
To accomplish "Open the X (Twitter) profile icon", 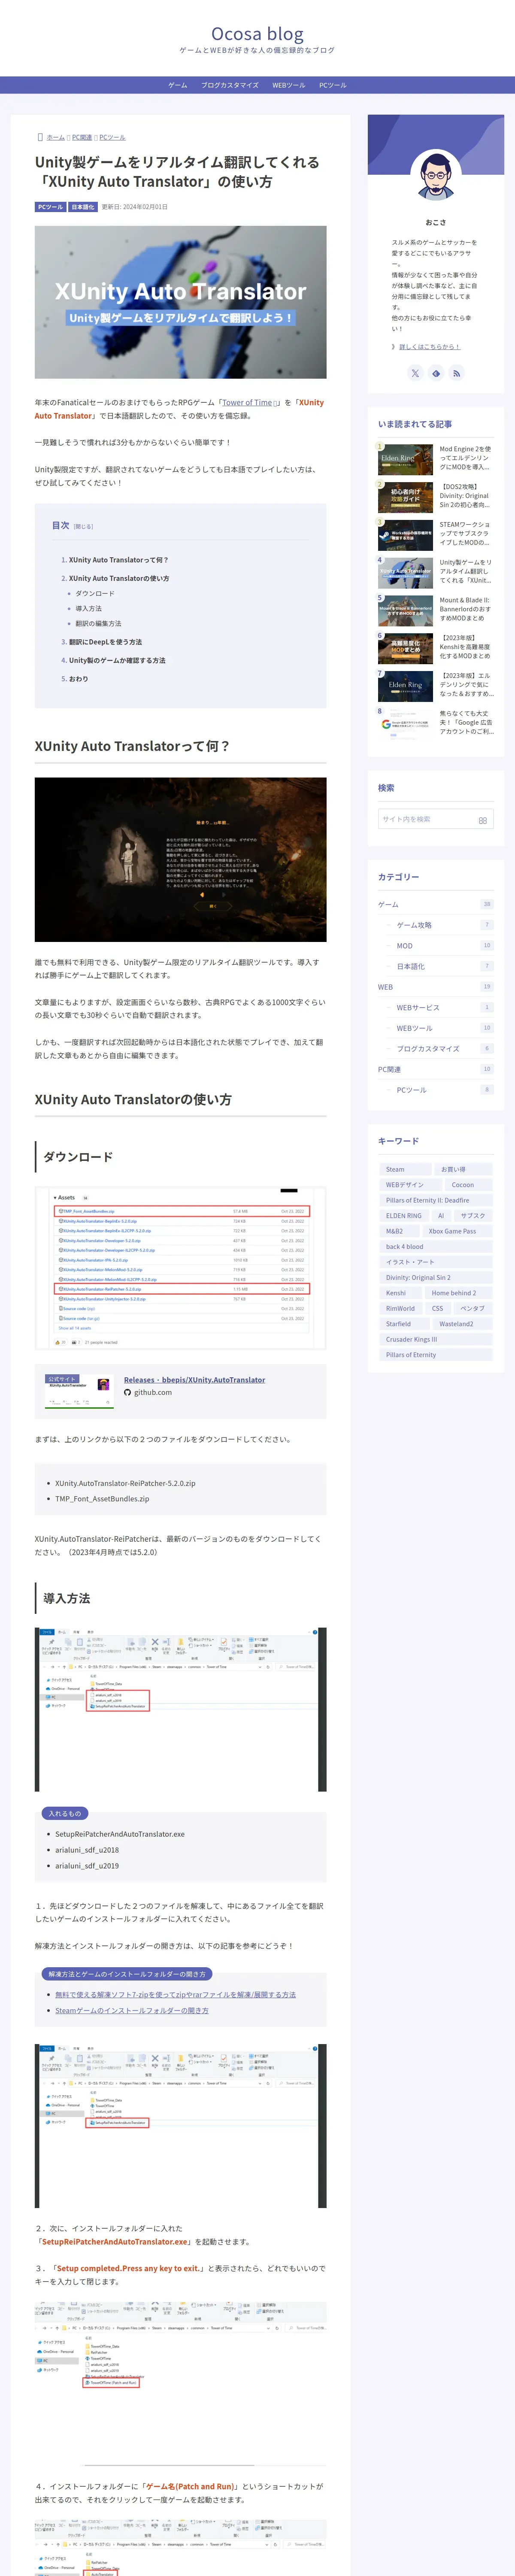I will coord(415,373).
